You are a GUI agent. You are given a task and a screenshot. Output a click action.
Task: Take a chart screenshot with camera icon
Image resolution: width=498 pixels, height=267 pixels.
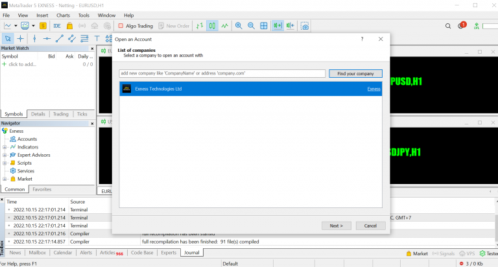click(304, 26)
